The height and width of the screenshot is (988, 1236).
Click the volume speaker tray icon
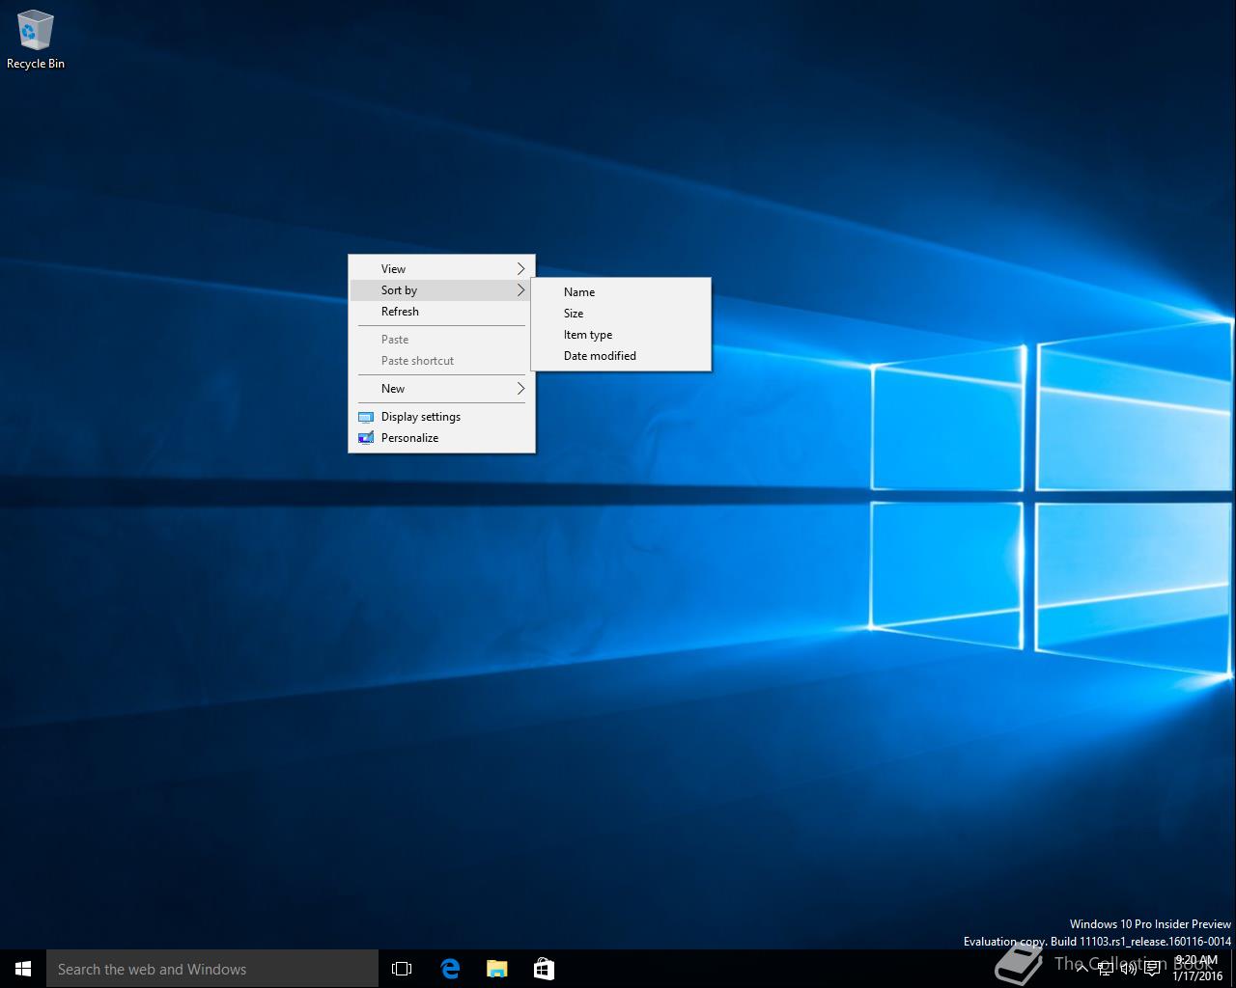point(1128,969)
